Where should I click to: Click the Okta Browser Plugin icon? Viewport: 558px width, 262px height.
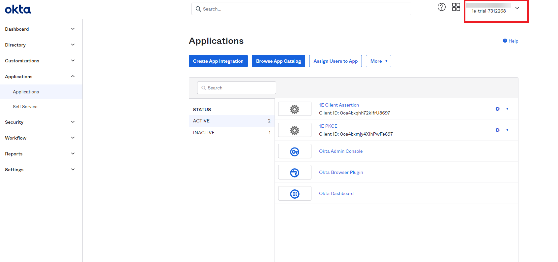point(294,173)
